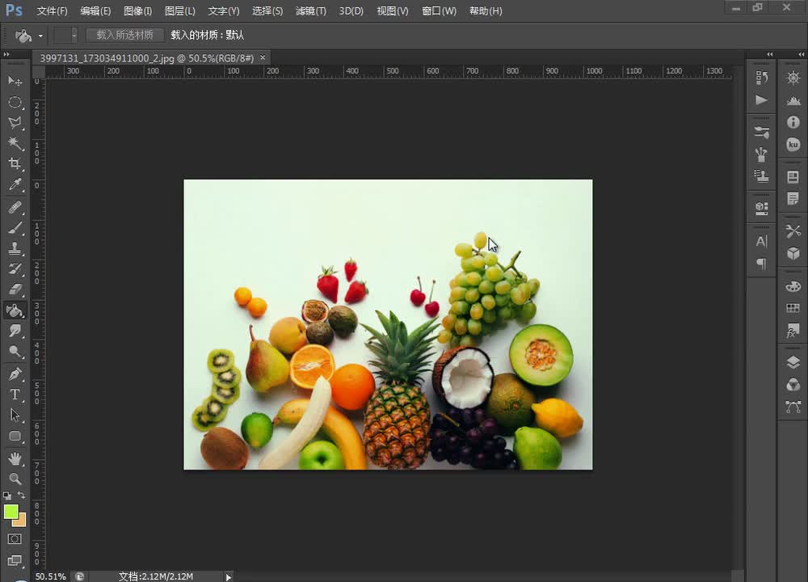The height and width of the screenshot is (582, 808).
Task: Swap foreground and background colors
Action: (x=22, y=495)
